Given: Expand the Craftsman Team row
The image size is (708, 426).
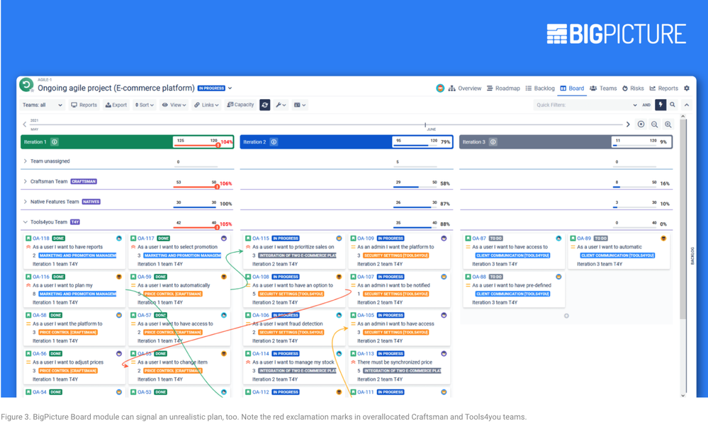Looking at the screenshot, I should click(x=26, y=181).
